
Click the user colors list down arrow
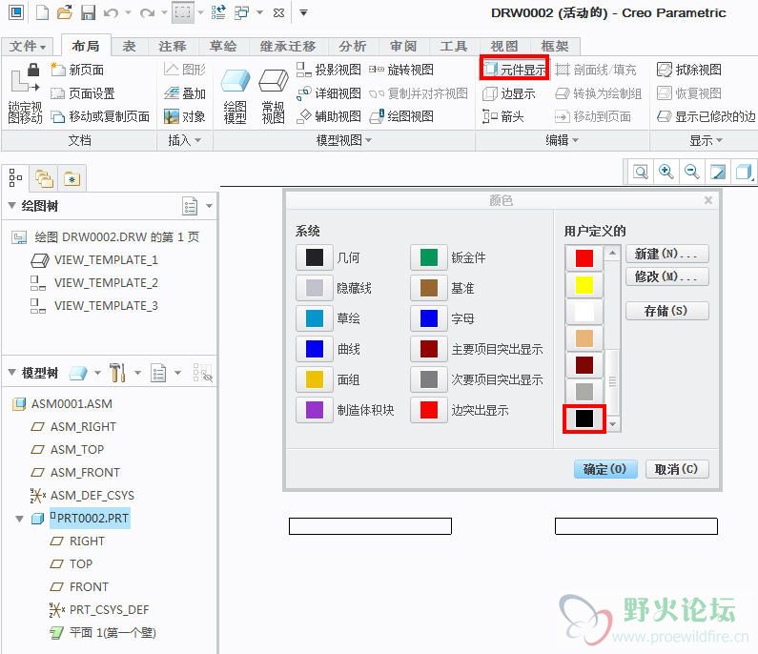click(x=613, y=424)
